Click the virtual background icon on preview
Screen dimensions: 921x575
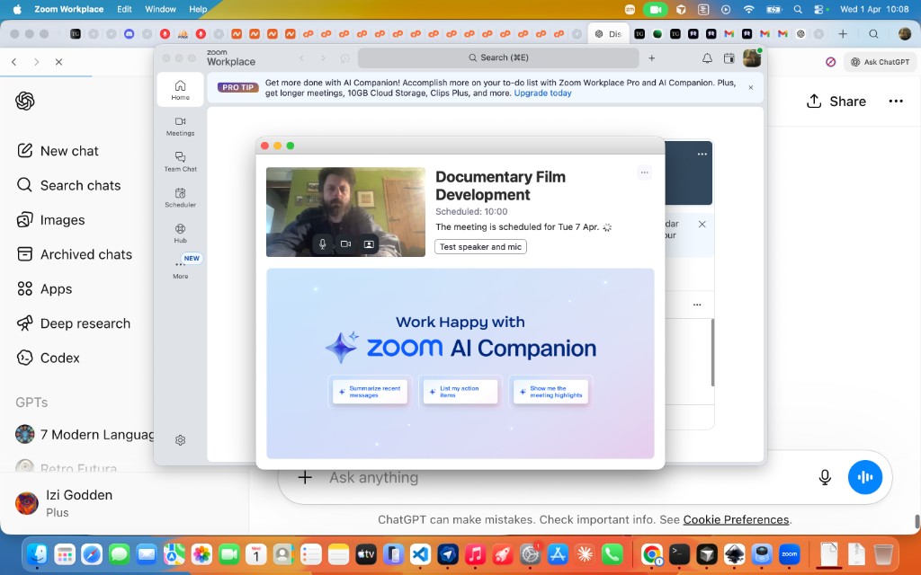tap(369, 243)
